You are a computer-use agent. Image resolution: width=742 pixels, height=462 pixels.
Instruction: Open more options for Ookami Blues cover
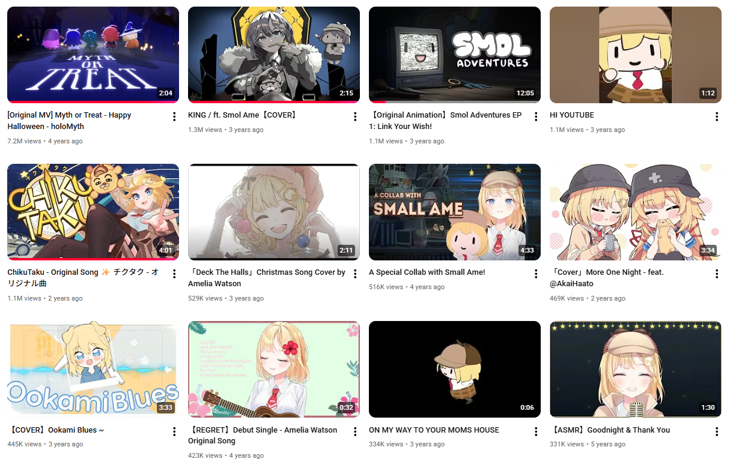click(174, 432)
